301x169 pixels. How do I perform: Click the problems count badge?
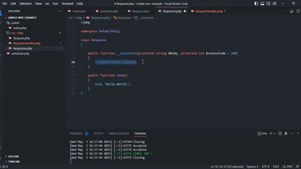pos(87,133)
